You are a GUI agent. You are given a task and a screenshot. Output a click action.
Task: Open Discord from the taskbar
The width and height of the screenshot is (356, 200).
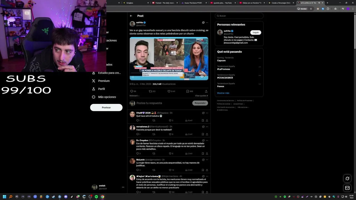tap(66, 197)
